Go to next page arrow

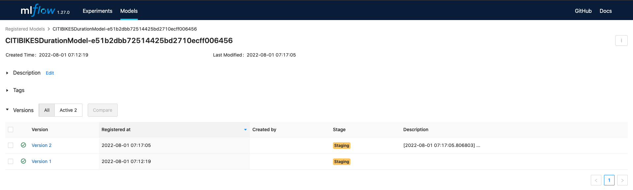(x=622, y=180)
